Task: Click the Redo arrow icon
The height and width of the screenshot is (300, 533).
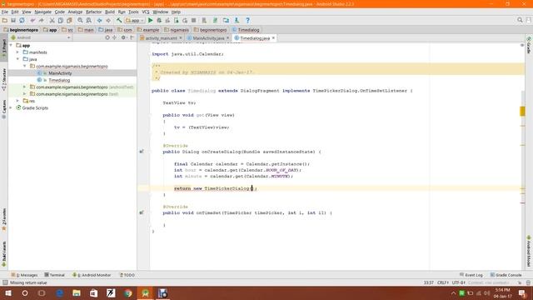Action: tap(42, 20)
